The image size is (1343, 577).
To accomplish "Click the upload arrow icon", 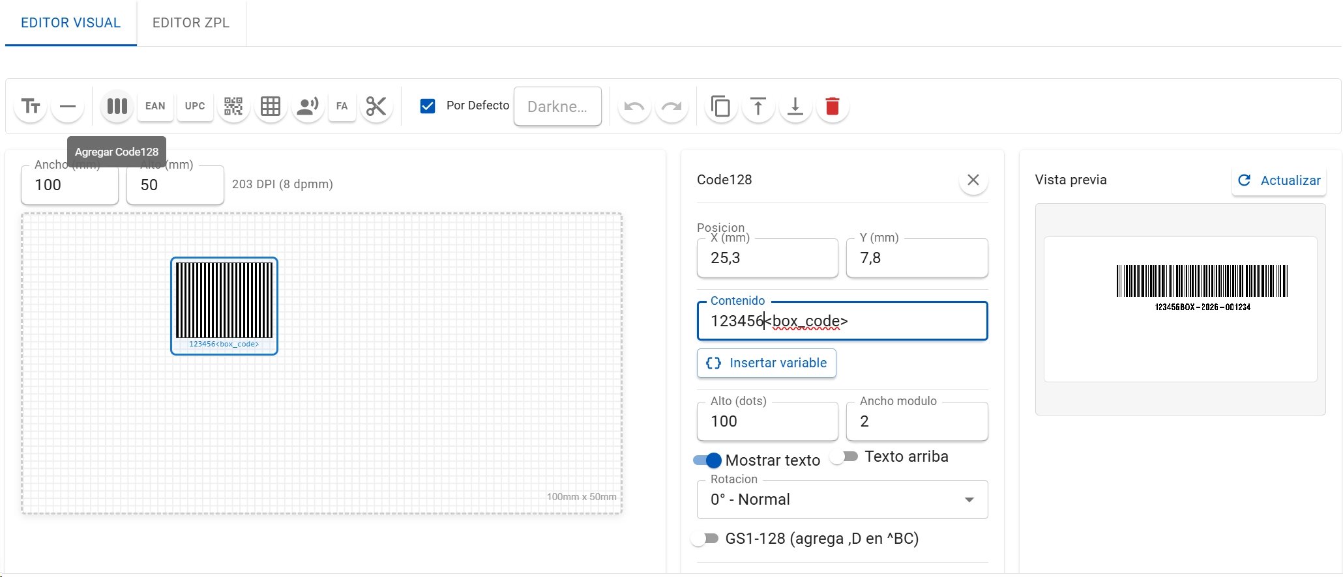I will 758,106.
